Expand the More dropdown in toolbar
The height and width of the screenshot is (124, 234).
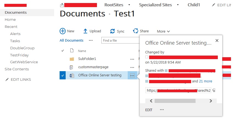(x=163, y=31)
